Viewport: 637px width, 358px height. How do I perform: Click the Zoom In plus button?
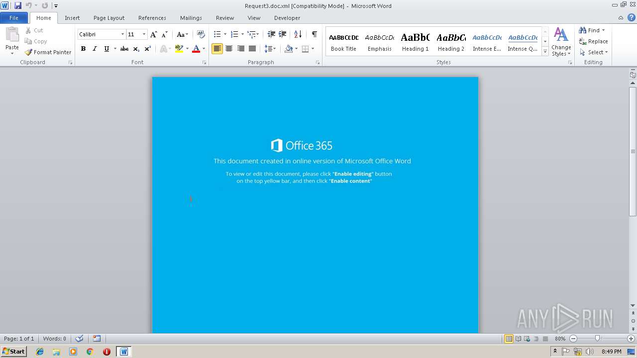[631, 339]
